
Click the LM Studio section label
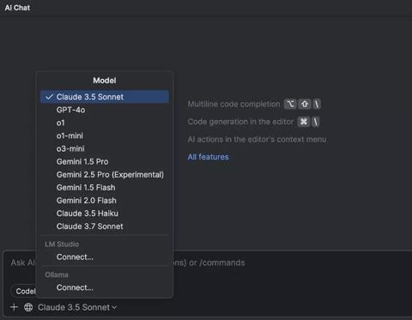tap(62, 244)
